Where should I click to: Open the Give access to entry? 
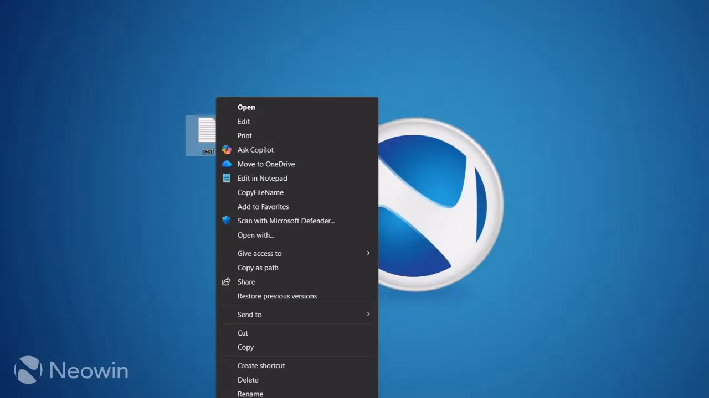tap(297, 254)
